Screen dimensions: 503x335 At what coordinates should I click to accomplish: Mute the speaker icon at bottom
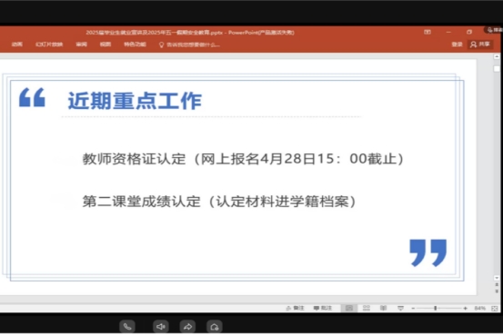coord(161,327)
